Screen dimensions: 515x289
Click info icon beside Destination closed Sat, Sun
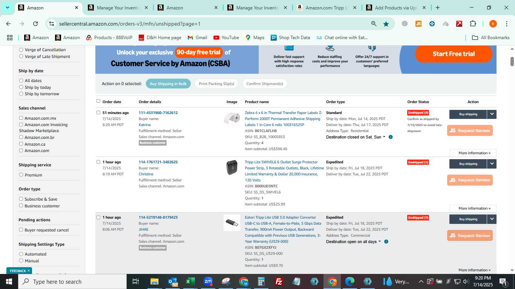point(391,137)
